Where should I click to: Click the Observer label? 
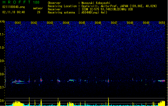[54, 3]
